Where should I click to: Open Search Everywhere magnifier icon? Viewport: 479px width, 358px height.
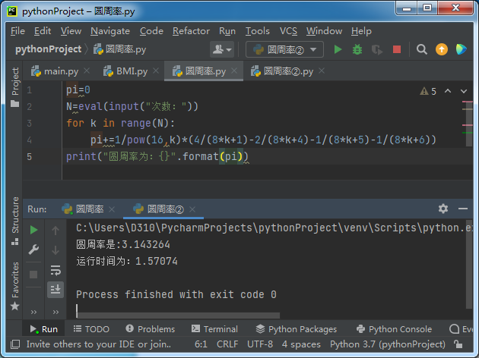tap(422, 49)
